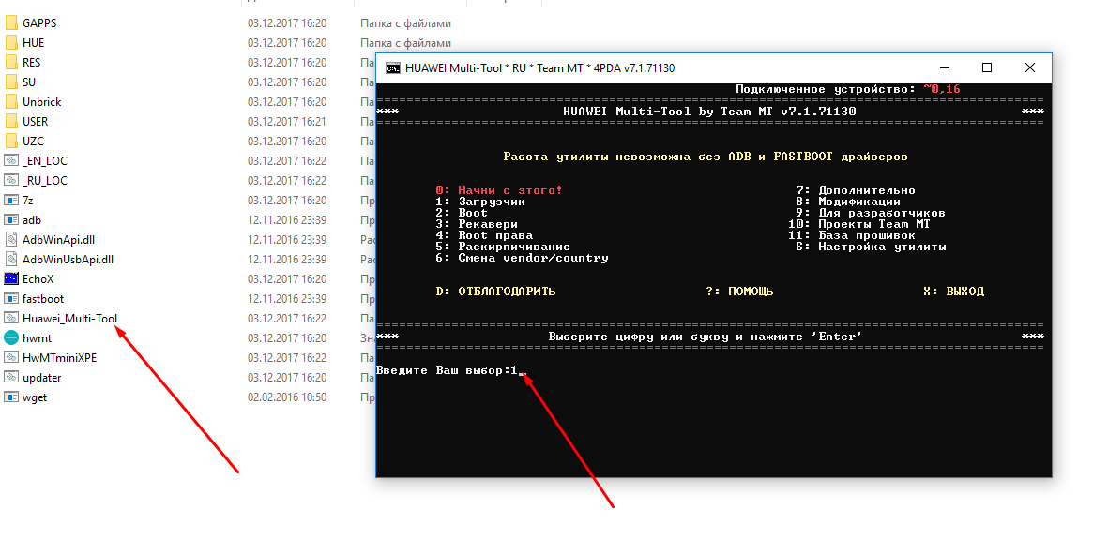Click the wget application icon
Viewport: 1093px width, 539px height.
tap(11, 397)
